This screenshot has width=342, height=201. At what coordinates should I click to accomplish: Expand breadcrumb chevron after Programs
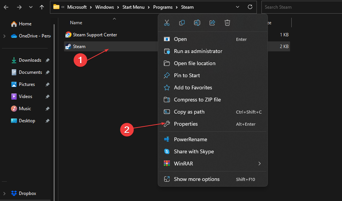coord(177,8)
